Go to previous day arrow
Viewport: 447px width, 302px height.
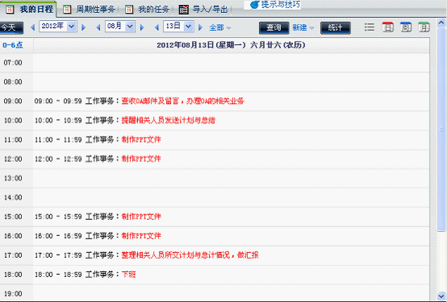point(157,27)
